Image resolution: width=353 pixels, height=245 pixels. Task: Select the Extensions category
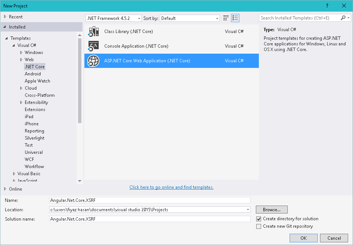click(35, 110)
